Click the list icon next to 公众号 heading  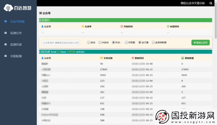pyautogui.click(x=40, y=13)
